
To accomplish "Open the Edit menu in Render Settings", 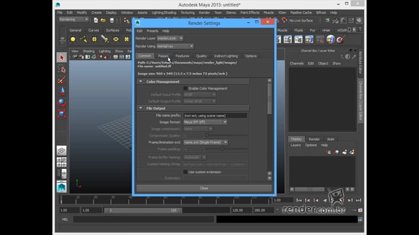I will (x=139, y=31).
